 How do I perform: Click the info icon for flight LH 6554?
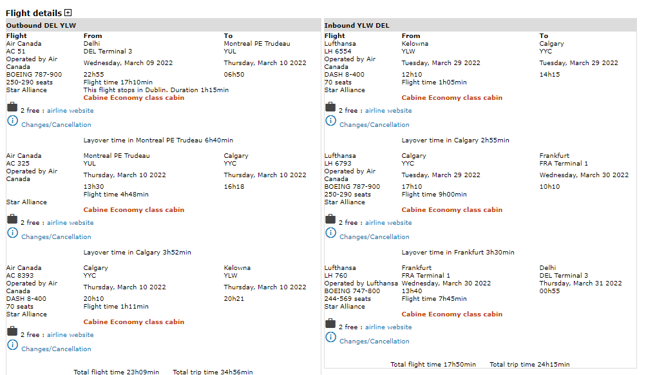pyautogui.click(x=330, y=122)
